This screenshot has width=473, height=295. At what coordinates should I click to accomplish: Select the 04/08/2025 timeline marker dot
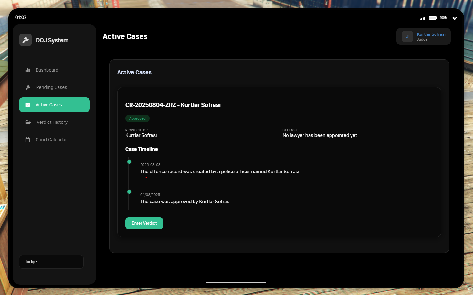click(x=129, y=192)
